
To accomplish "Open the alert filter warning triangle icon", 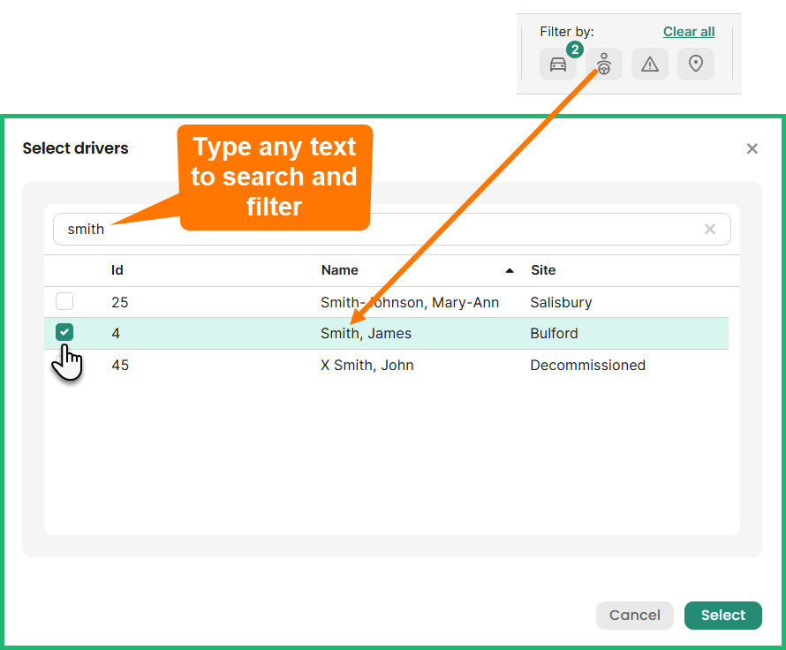I will pos(650,64).
